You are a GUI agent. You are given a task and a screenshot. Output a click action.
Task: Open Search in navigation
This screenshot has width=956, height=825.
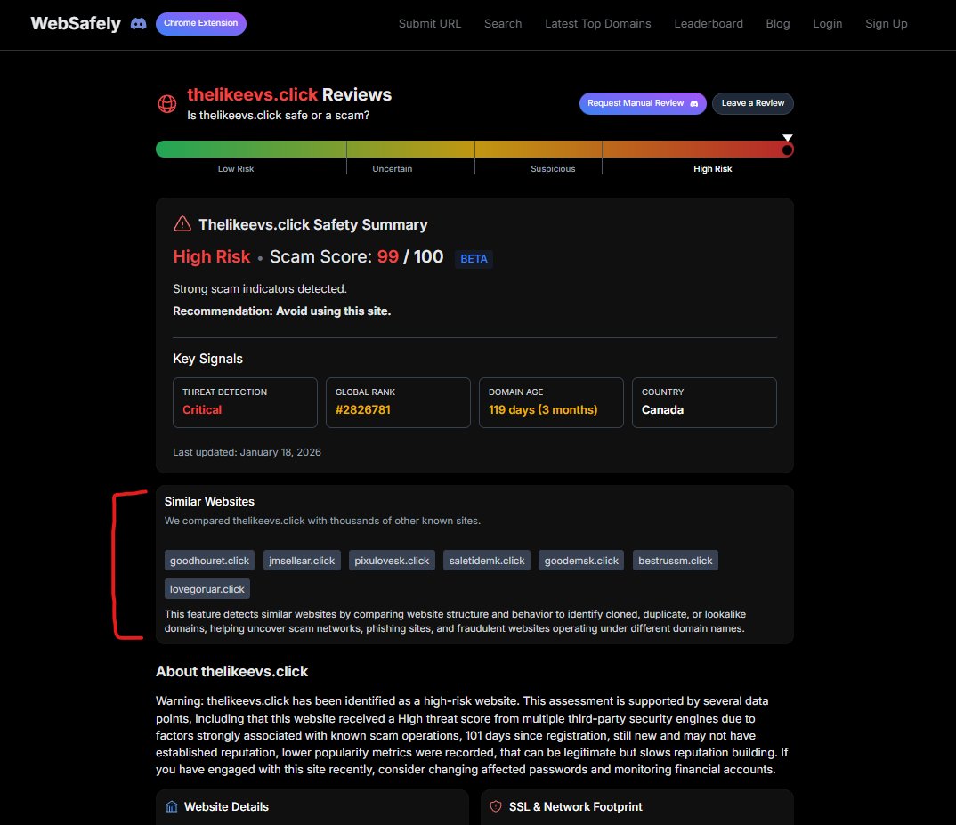(x=503, y=24)
